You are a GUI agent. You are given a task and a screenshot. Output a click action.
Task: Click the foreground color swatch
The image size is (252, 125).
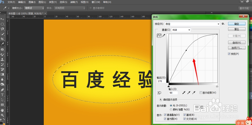point(1,123)
